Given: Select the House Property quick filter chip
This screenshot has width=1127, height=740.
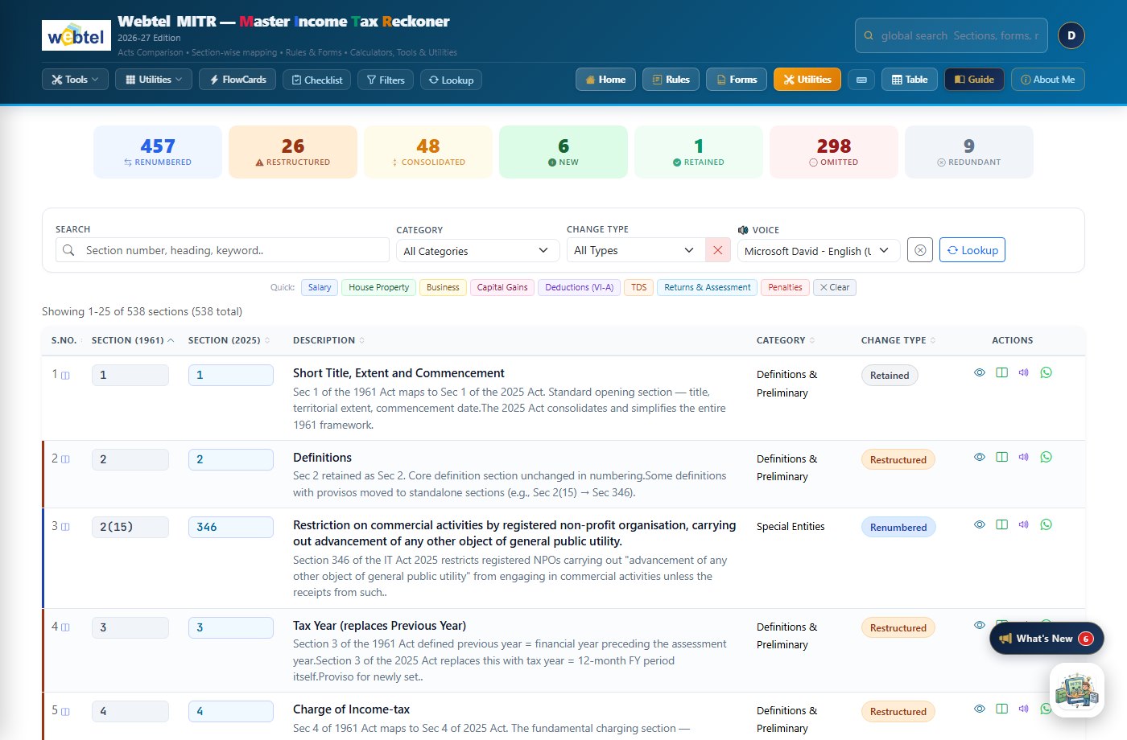Looking at the screenshot, I should (x=379, y=287).
